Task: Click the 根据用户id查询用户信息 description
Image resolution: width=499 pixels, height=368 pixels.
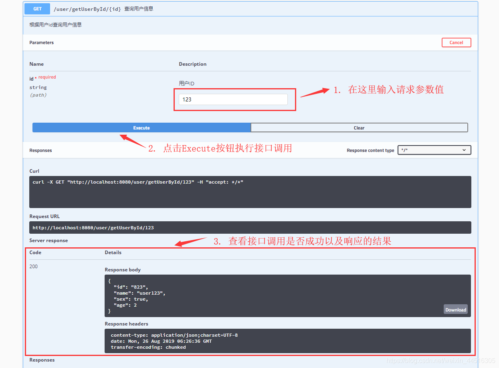Action: (x=55, y=24)
